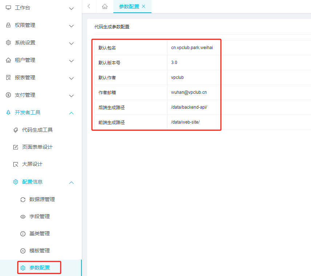Click the path /data/web-site/
The image size is (311, 276).
[185, 122]
